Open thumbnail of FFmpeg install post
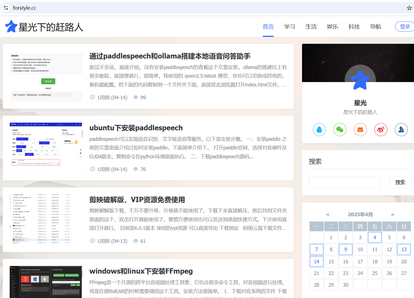The image size is (414, 298). point(46,282)
